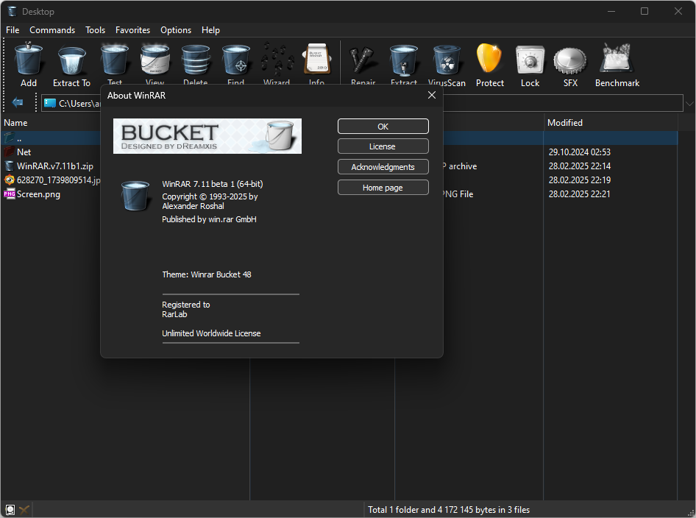This screenshot has height=518, width=696.
Task: Confirm the About dialog with OK
Action: pos(383,126)
